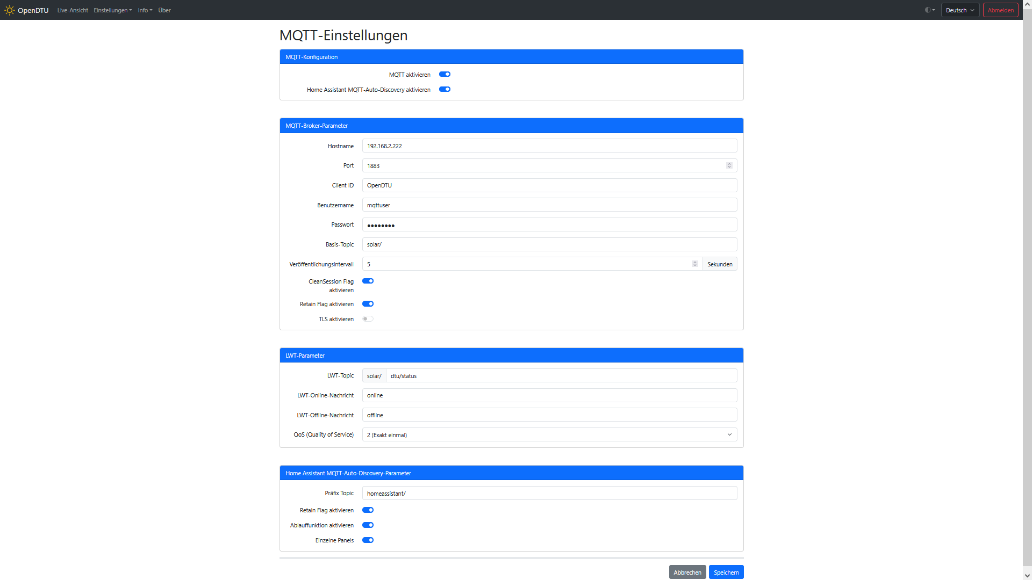Viewport: 1032px width, 580px height.
Task: Click the publish interval stepper arrows
Action: click(x=695, y=264)
